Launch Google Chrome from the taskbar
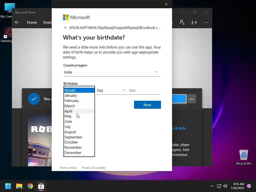Viewport: 256px width, 192px height. [x=30, y=186]
